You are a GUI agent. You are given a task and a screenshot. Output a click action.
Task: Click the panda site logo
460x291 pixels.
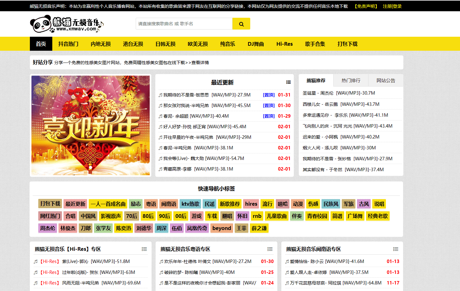(67, 24)
